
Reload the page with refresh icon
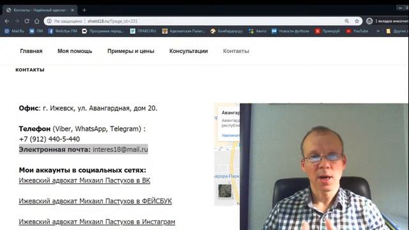(x=27, y=21)
